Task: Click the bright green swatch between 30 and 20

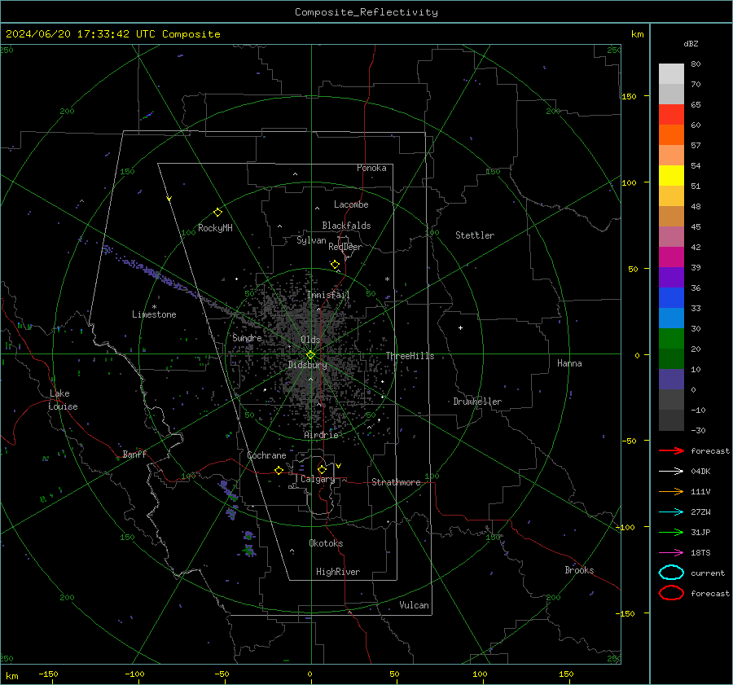Action: coord(671,339)
